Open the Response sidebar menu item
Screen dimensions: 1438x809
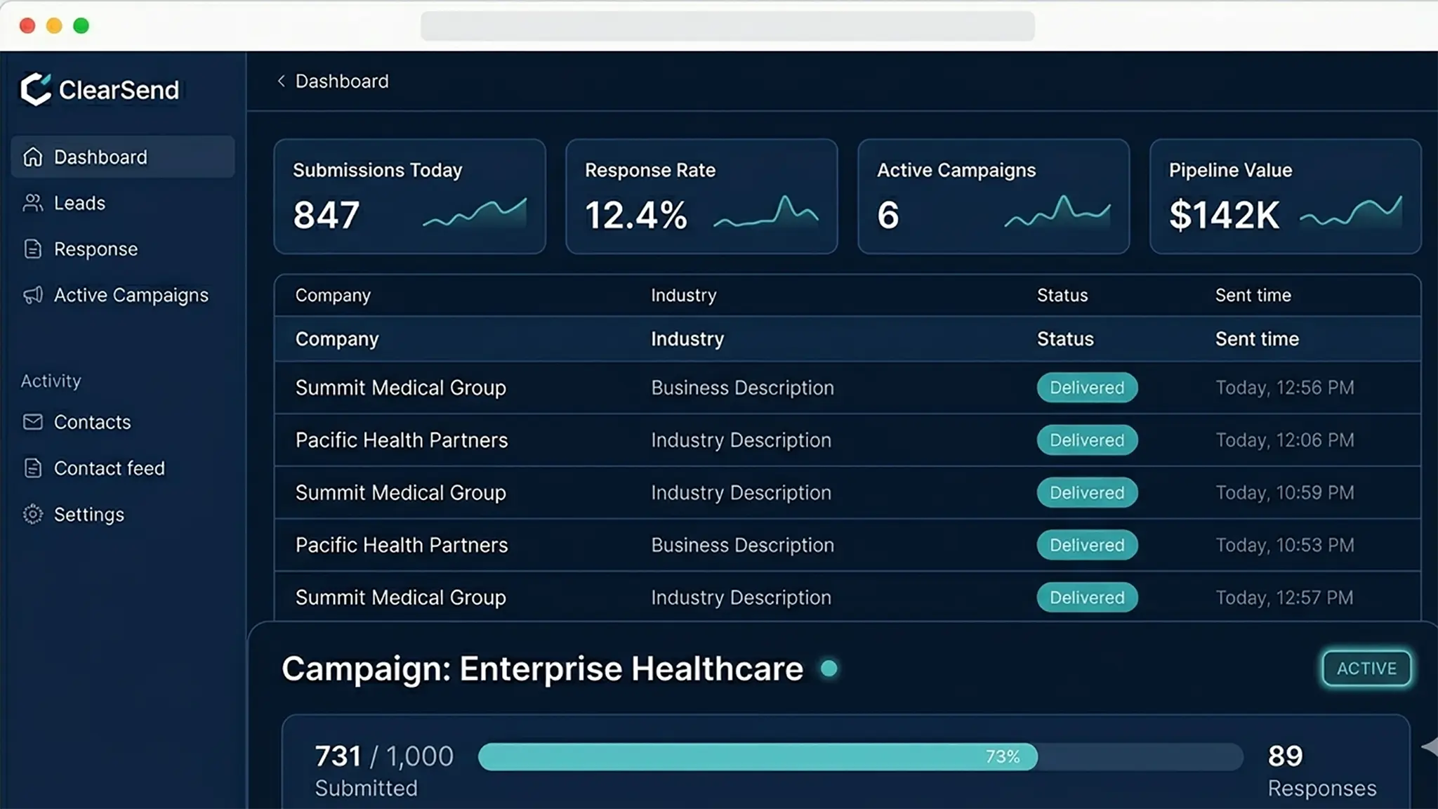coord(123,249)
